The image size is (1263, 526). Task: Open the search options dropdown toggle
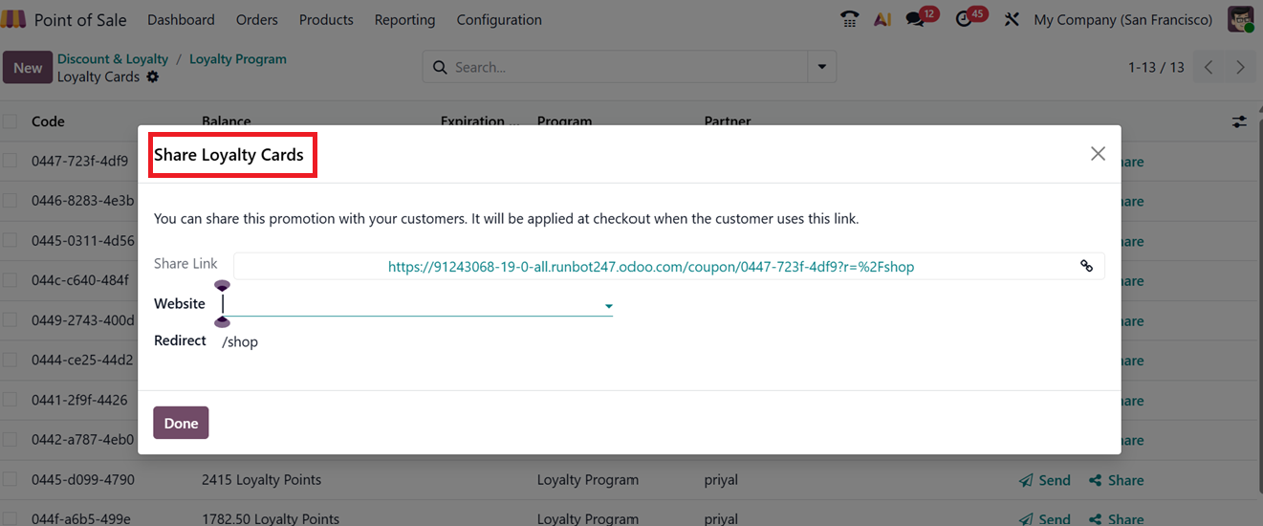tap(820, 67)
